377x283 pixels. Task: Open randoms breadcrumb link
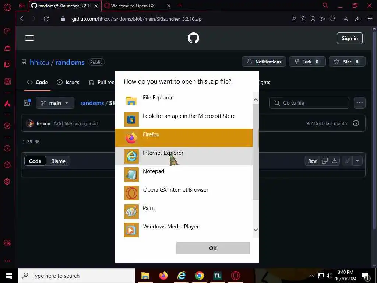92,103
